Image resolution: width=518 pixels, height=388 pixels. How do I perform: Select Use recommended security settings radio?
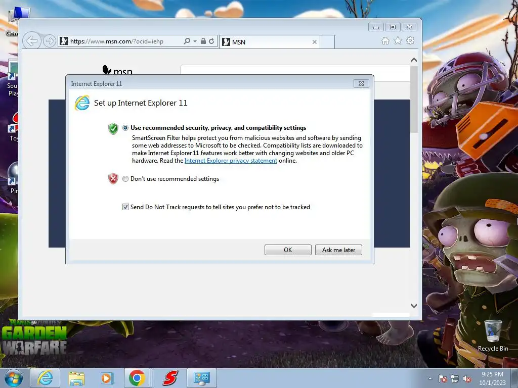tap(125, 128)
